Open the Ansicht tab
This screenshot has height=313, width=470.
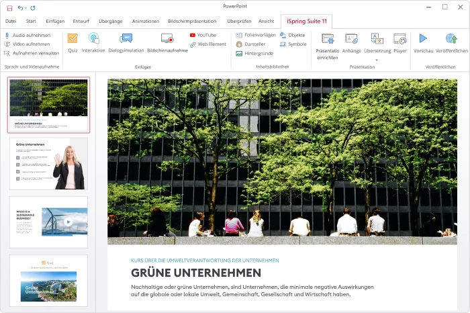tap(266, 21)
